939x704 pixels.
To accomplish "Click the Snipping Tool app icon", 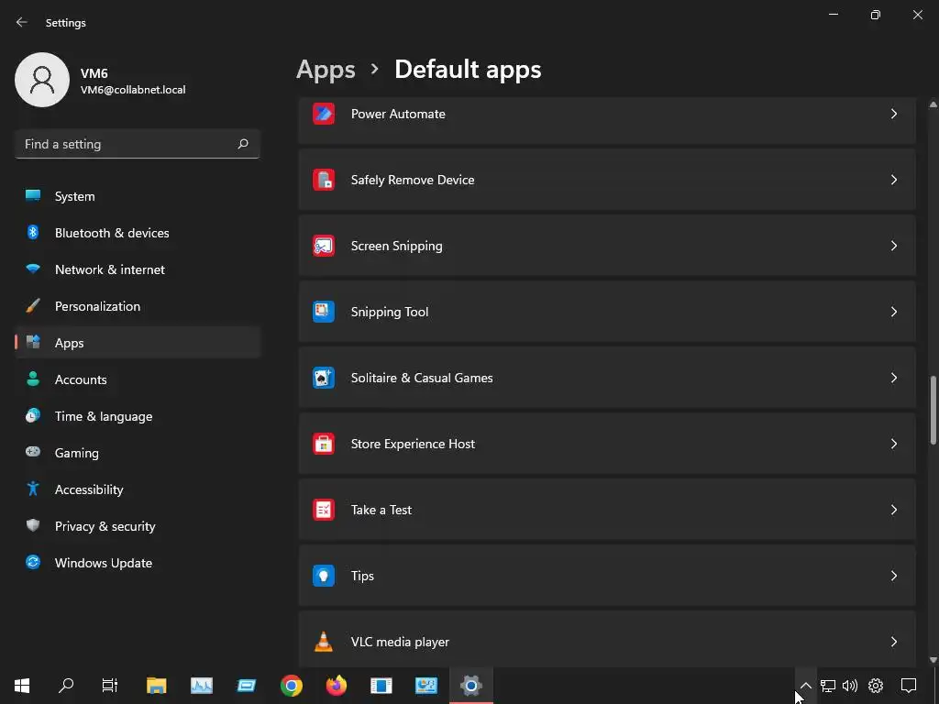I will (323, 312).
